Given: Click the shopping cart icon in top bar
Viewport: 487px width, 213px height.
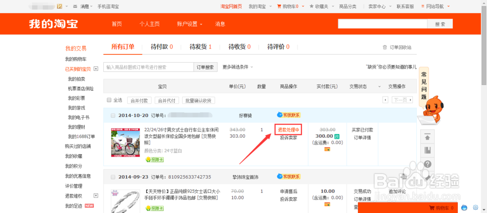Looking at the screenshot, I should point(279,6).
